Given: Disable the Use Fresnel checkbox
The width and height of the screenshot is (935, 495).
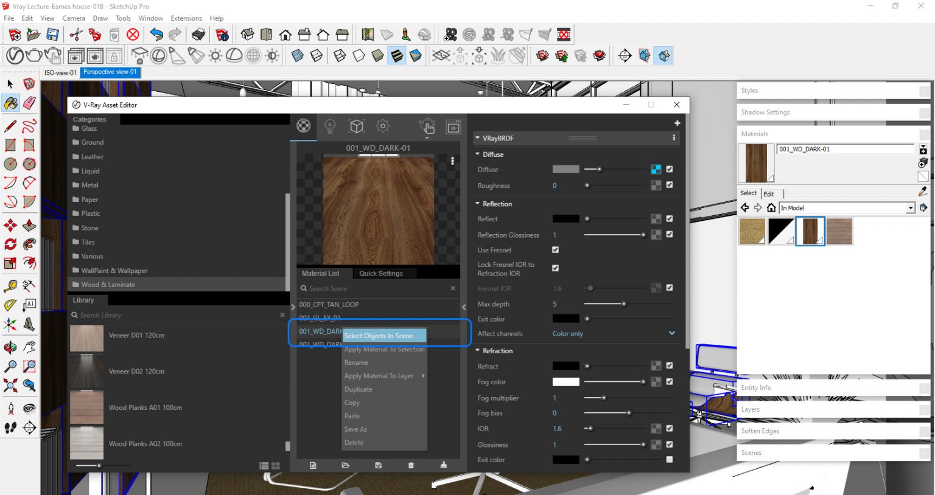Looking at the screenshot, I should [555, 249].
